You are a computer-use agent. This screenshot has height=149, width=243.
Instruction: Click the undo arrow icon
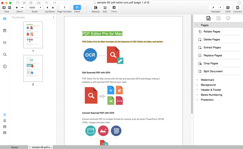click(x=47, y=3)
